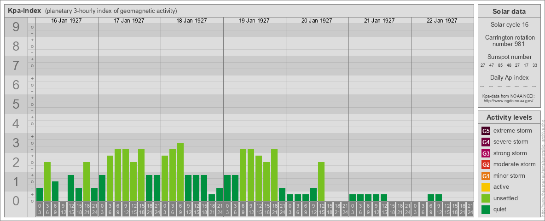Click the 12-15h light green bar on 20 Jan
The height and width of the screenshot is (221, 545).
tap(321, 182)
